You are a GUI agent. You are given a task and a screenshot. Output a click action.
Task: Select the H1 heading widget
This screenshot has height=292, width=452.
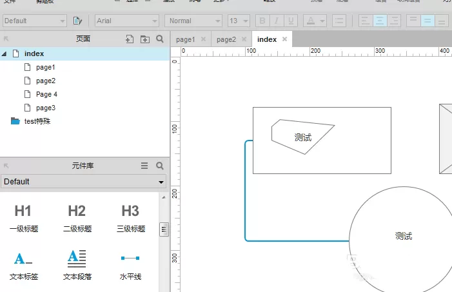pos(23,218)
